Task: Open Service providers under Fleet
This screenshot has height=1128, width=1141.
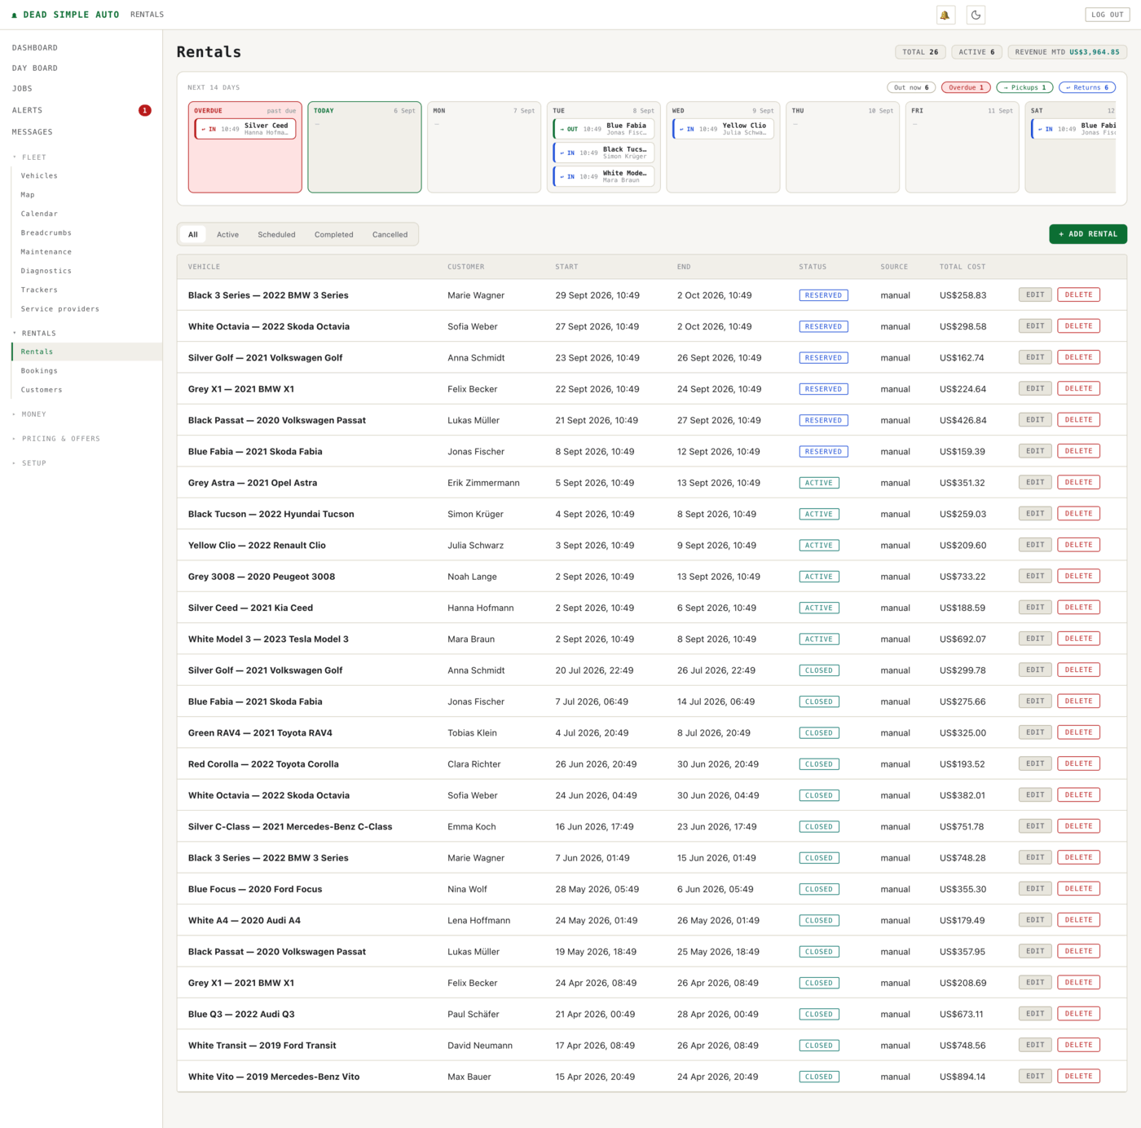Action: (60, 309)
